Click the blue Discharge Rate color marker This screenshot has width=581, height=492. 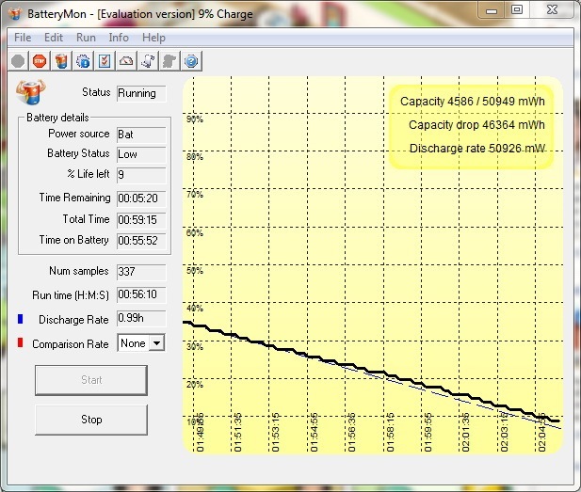click(x=20, y=319)
